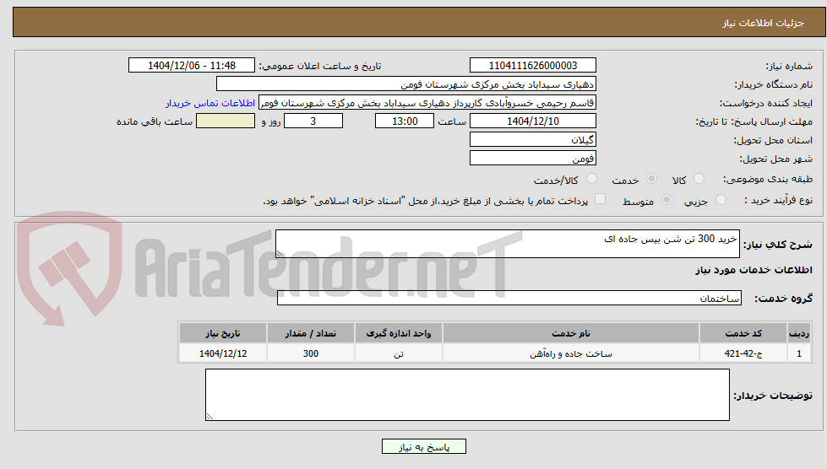Screen dimensions: 827x469
Task: Select the کالا radio button
Action: point(699,179)
